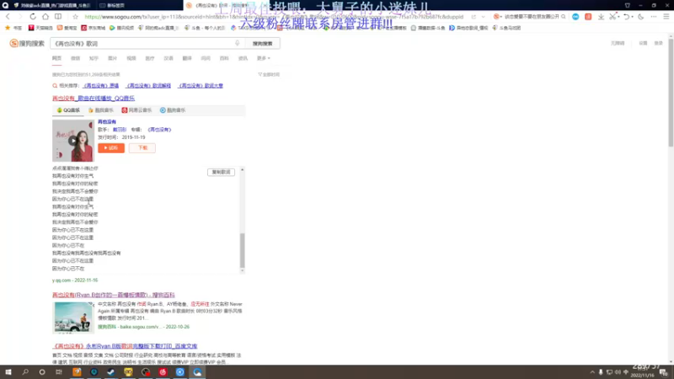Screen dimensions: 674x379
Task: Click the orange listen button
Action: point(111,148)
